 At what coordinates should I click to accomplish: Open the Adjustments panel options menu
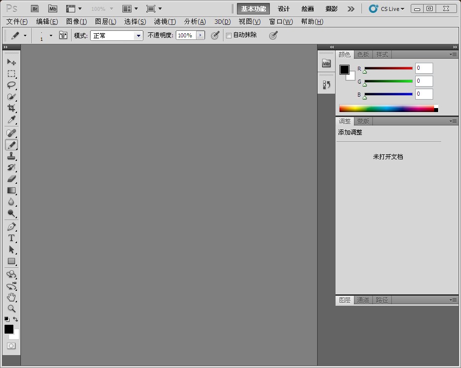pyautogui.click(x=453, y=121)
